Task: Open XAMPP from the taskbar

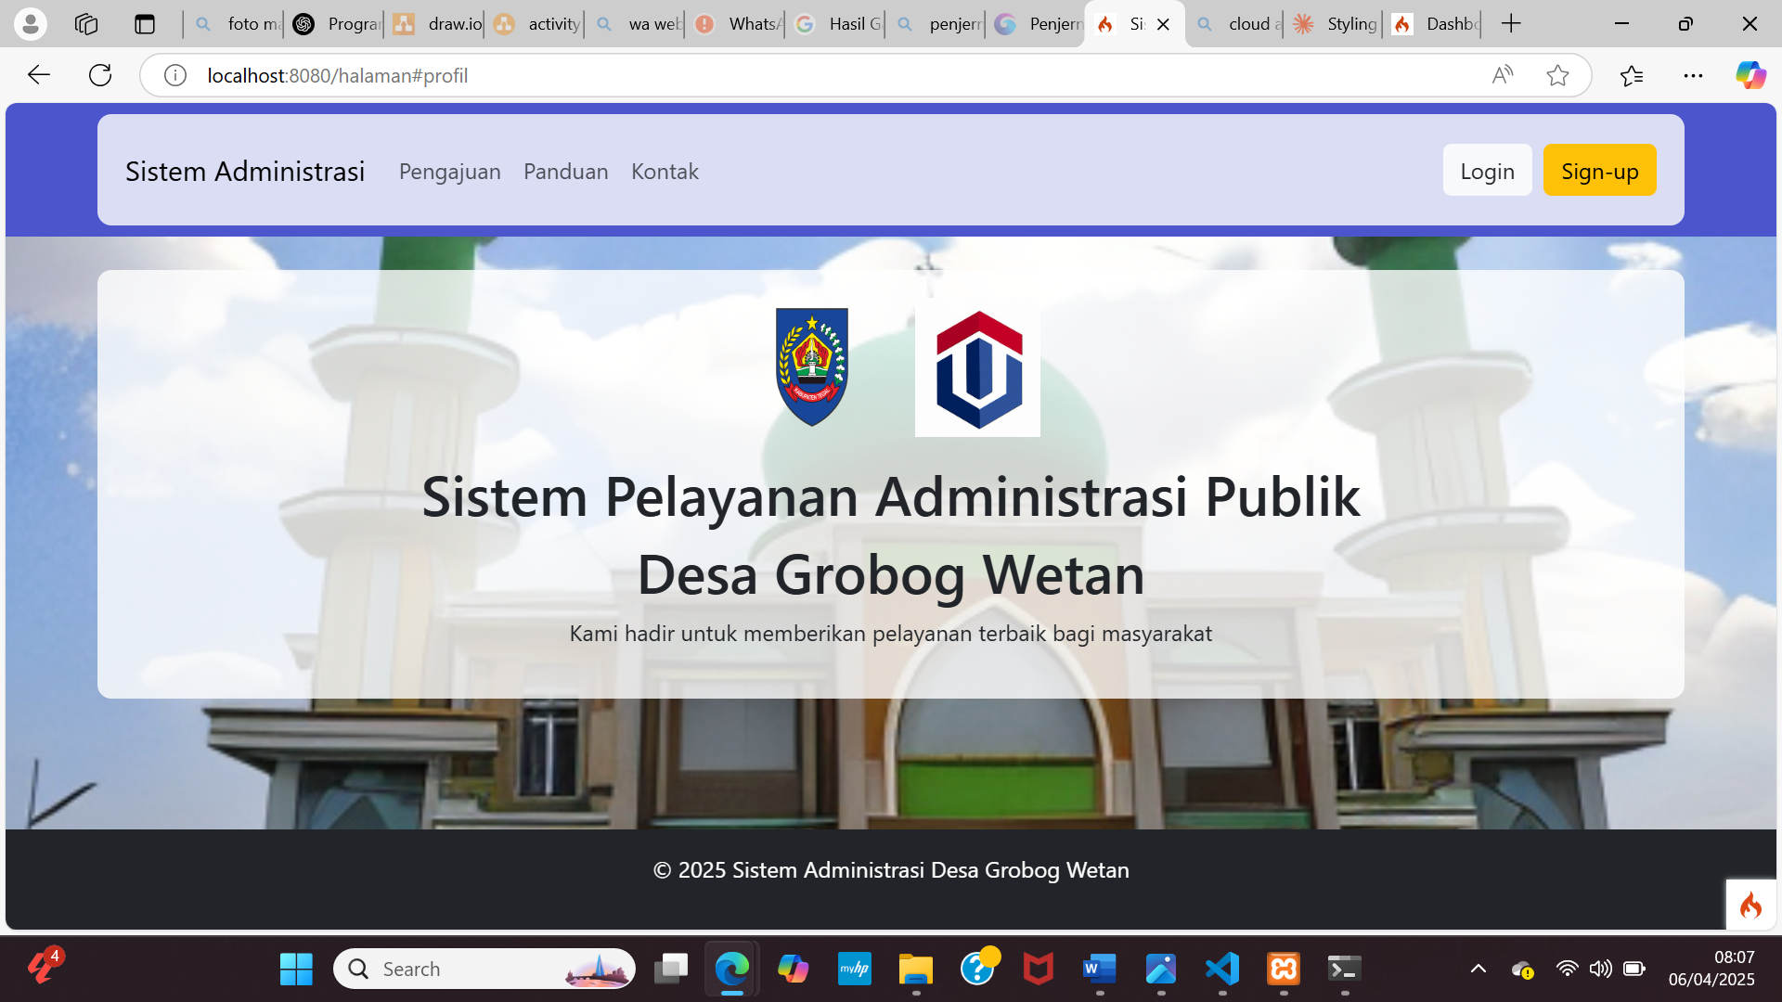Action: (x=1284, y=970)
